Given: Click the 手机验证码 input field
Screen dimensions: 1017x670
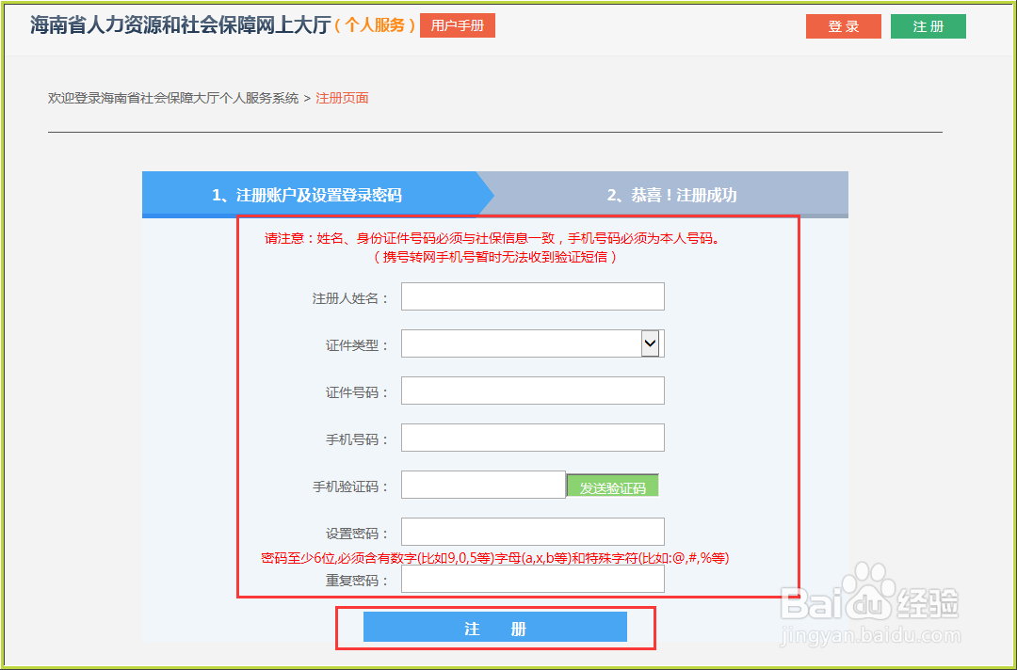Looking at the screenshot, I should 483,484.
